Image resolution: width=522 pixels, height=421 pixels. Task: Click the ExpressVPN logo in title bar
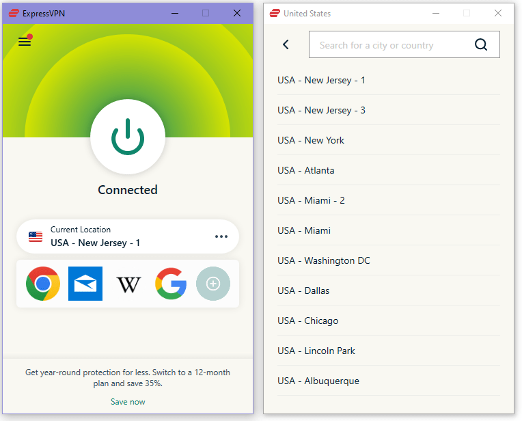[13, 13]
